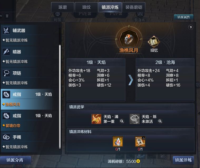Click the 镇派淬炼 confirm button

tap(183, 160)
